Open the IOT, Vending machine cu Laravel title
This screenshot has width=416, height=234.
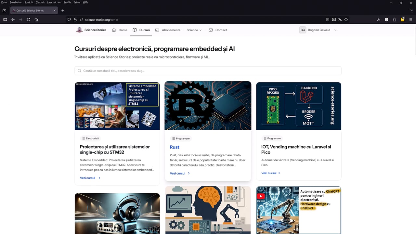[x=296, y=149]
